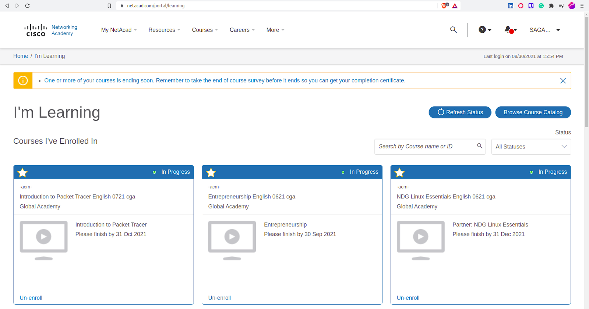The width and height of the screenshot is (589, 309).
Task: Toggle favorite star on Entrepreneurship course
Action: click(211, 172)
